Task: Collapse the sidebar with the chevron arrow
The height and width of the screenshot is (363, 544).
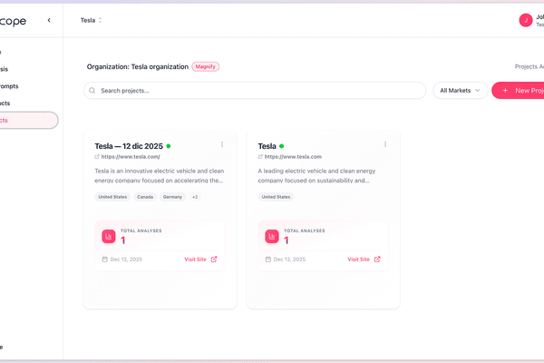Action: tap(49, 19)
